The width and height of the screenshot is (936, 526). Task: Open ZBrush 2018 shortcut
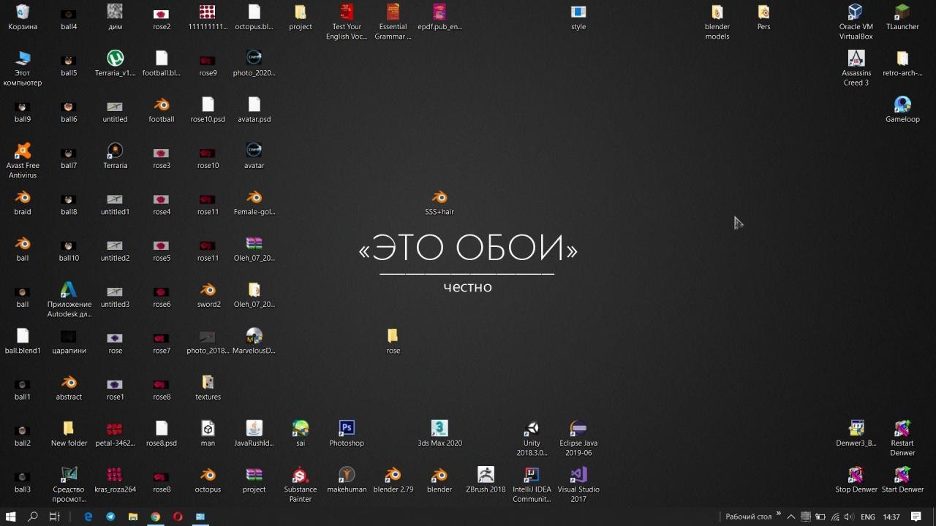coord(486,480)
